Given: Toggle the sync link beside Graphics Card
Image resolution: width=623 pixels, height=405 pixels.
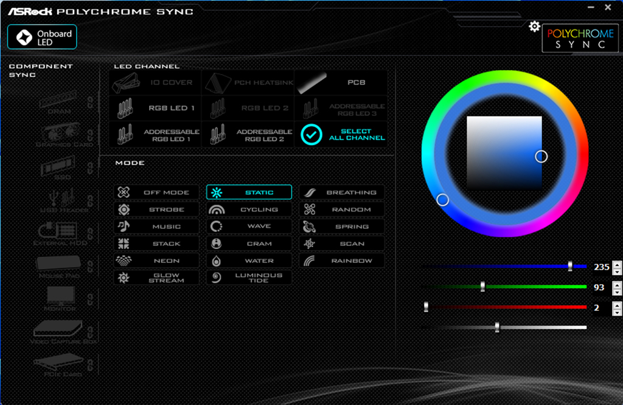Looking at the screenshot, I should (90, 135).
